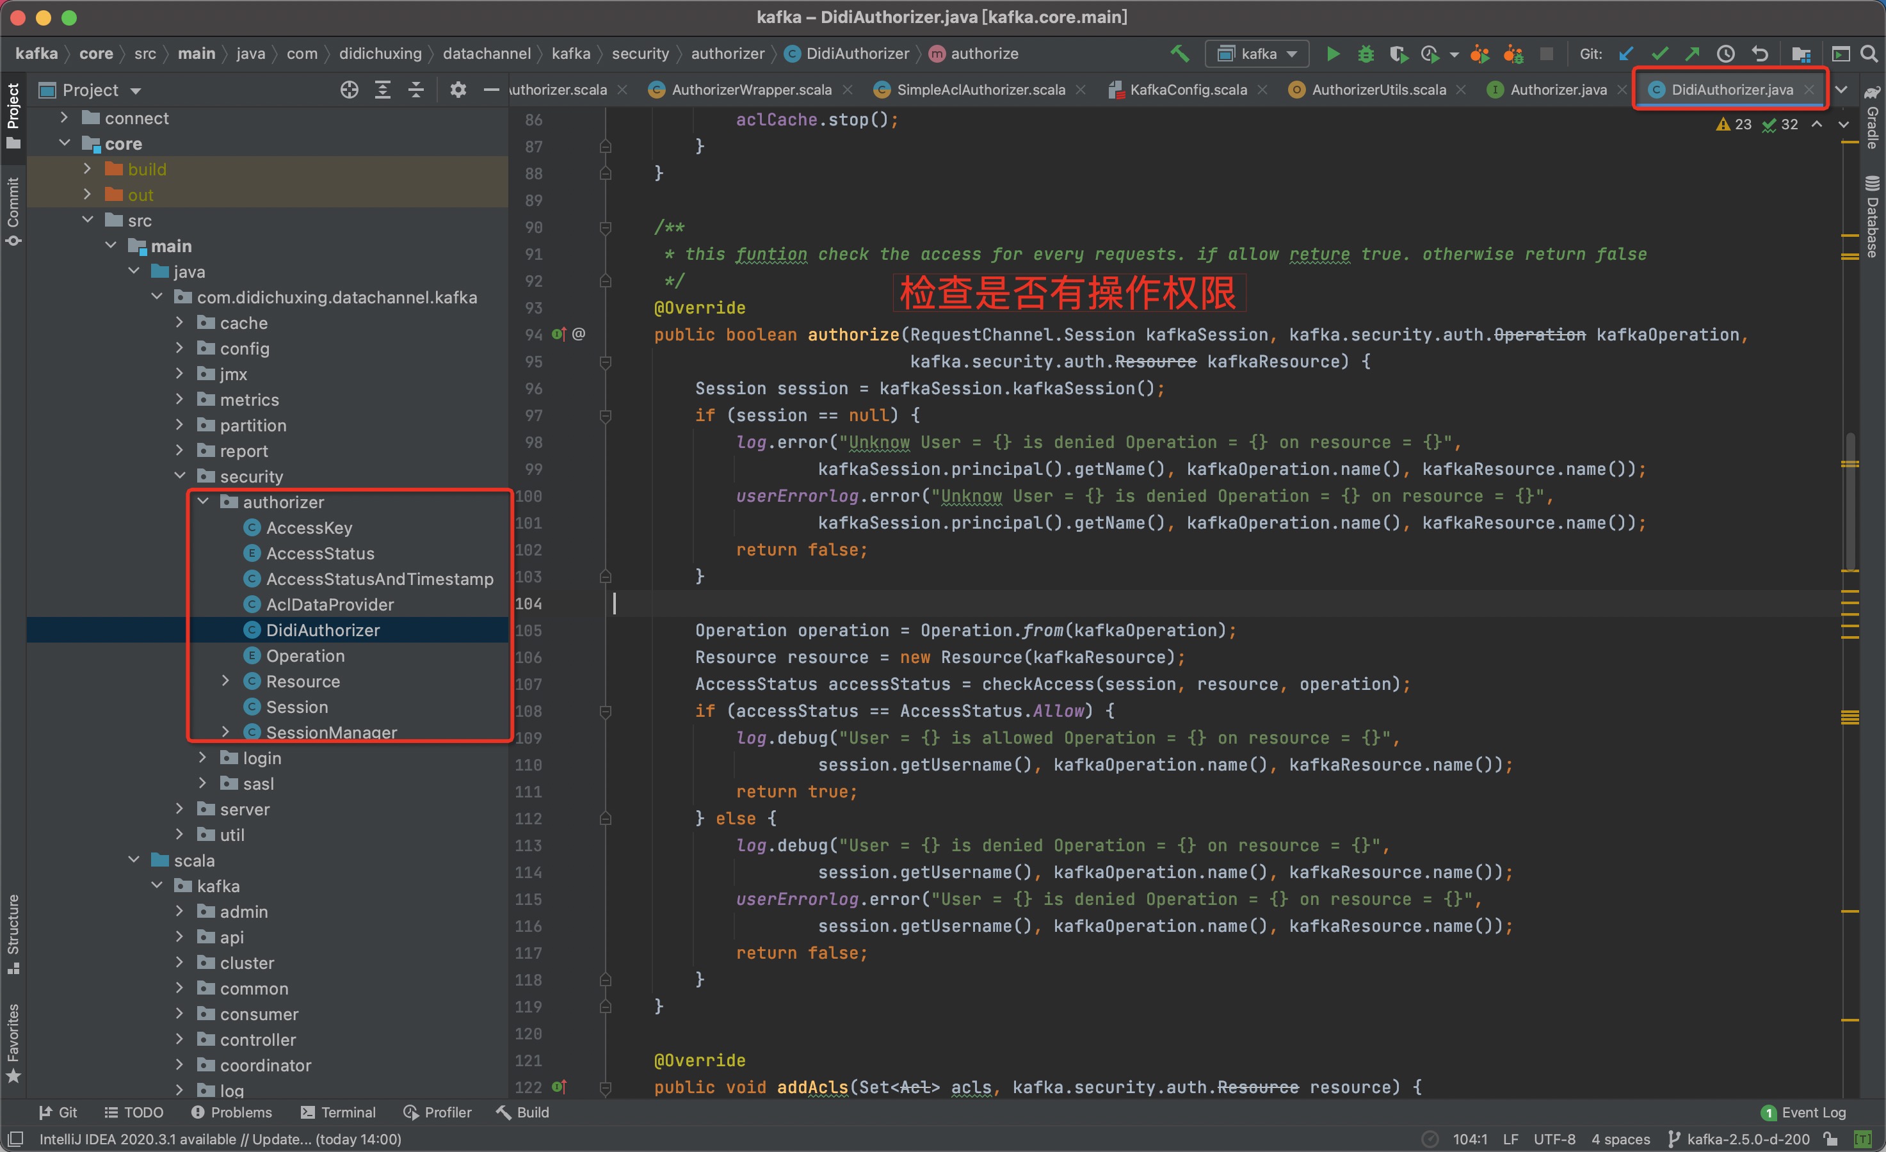Click the green Run button
The height and width of the screenshot is (1152, 1886).
point(1333,54)
